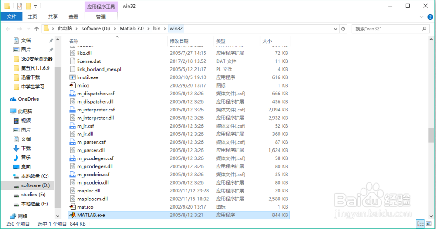Sort files by 大小 column

pos(267,41)
